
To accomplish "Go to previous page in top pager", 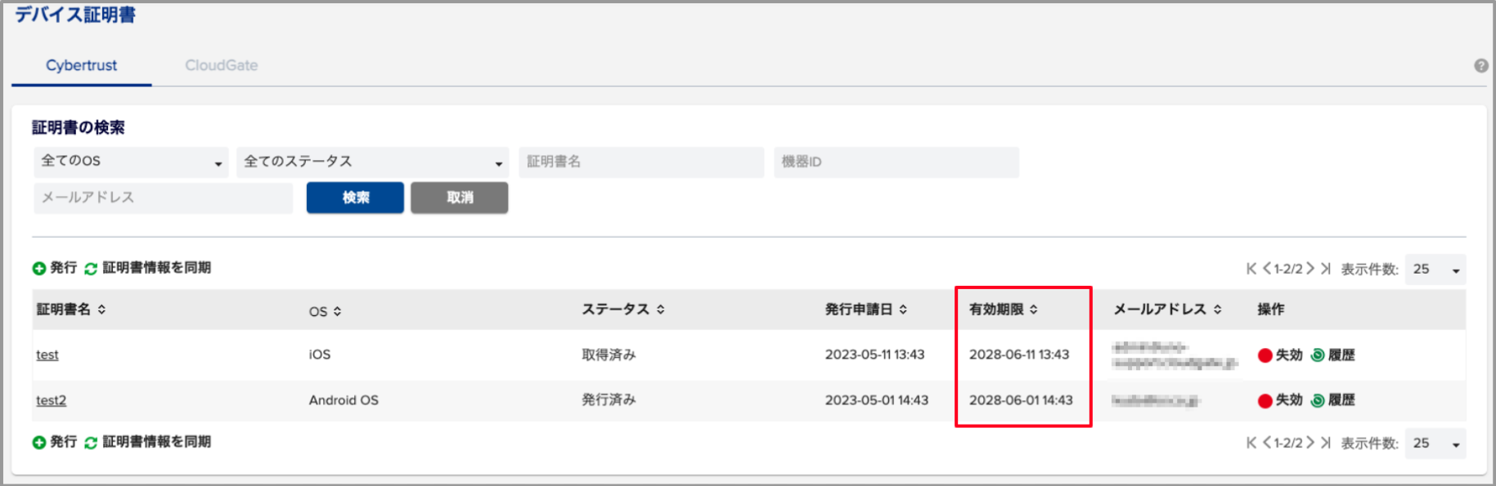I will (x=1267, y=269).
